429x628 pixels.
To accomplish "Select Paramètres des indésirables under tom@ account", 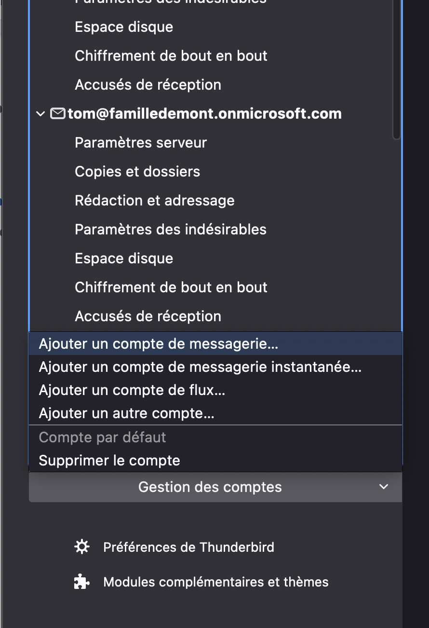I will point(171,230).
